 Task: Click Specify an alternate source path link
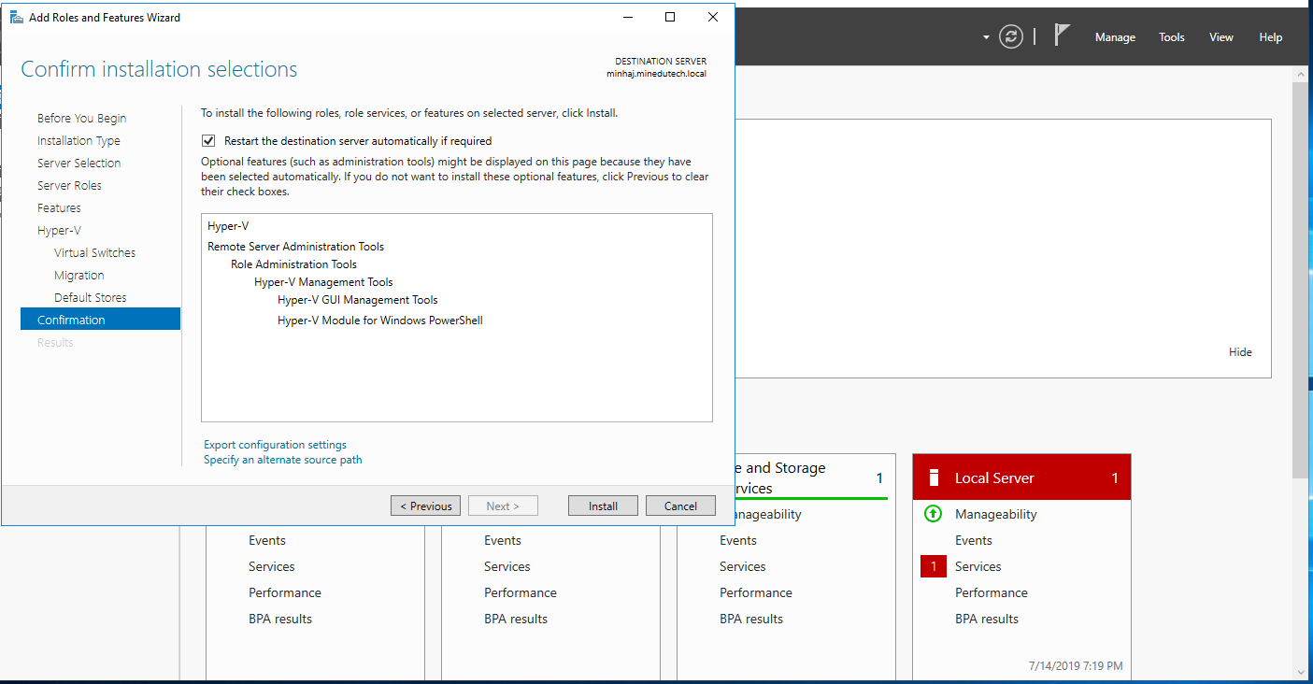pos(282,460)
